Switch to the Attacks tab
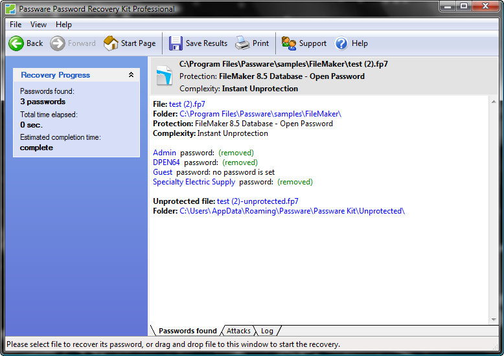Screen dimensions: 504x356 [238, 331]
